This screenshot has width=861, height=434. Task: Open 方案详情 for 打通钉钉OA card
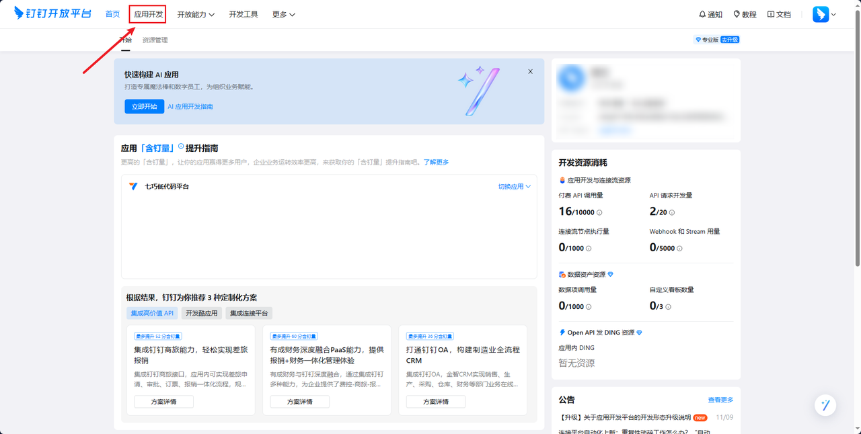pyautogui.click(x=436, y=401)
